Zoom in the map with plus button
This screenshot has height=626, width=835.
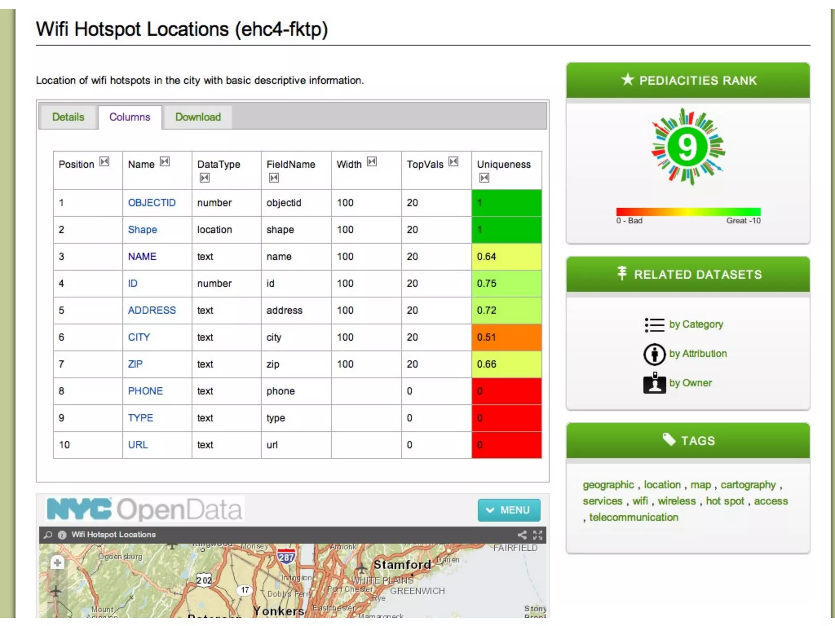click(57, 563)
